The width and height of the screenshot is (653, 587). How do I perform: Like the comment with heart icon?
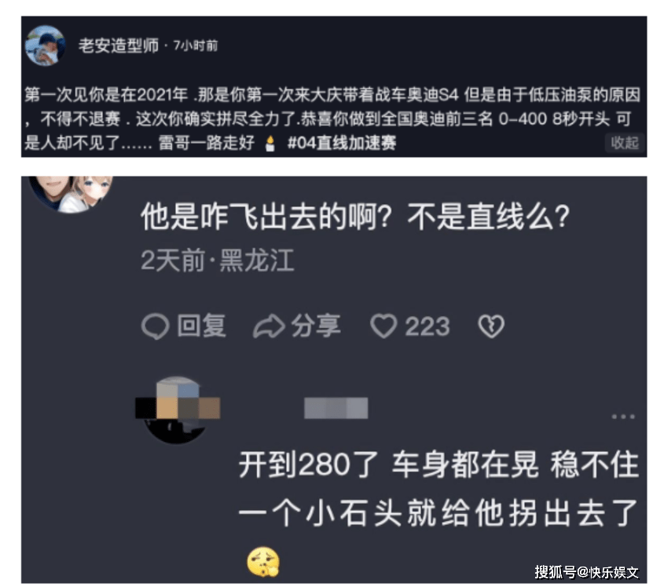pos(383,326)
